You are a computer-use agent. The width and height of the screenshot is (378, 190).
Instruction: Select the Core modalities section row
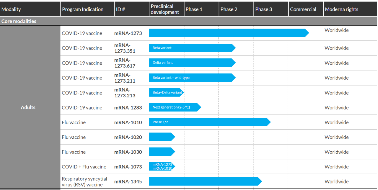(x=189, y=21)
